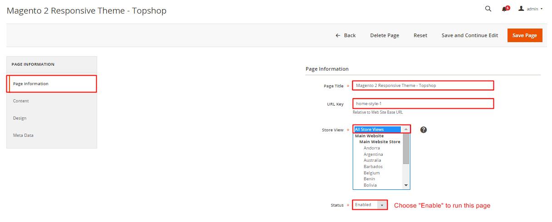Select All Store Views option
Image resolution: width=552 pixels, height=222 pixels.
378,130
